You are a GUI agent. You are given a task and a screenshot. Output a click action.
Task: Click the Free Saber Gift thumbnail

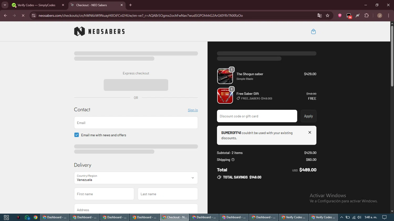[x=225, y=96]
